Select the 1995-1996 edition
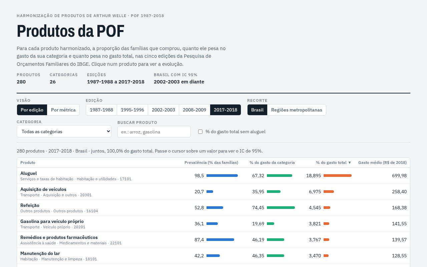Viewport: 427px width, 267px height. 132,110
